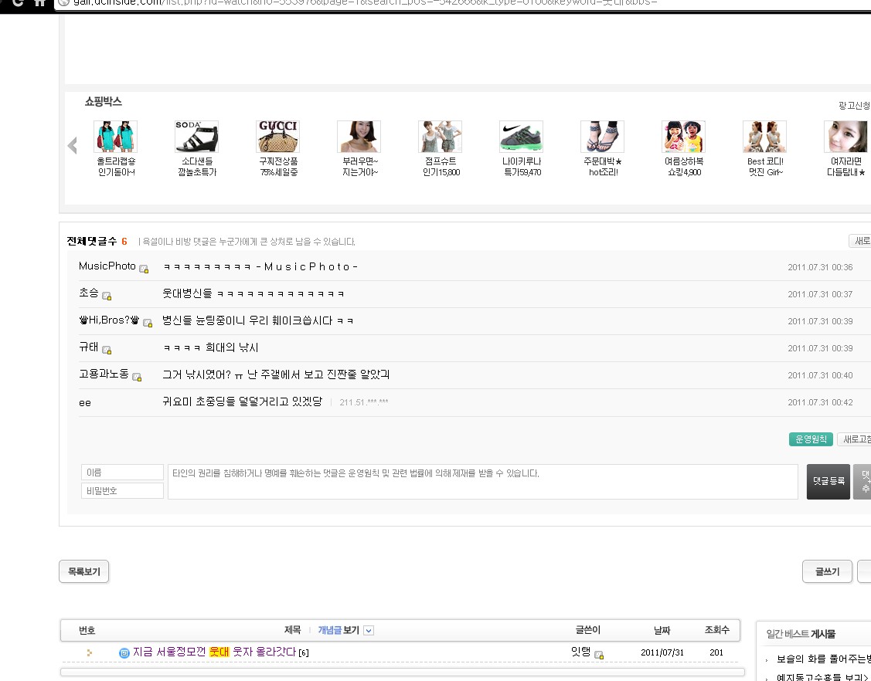Image resolution: width=871 pixels, height=681 pixels.
Task: Click the 여름상하복 쇼킹4,900 ad link
Action: pos(684,167)
